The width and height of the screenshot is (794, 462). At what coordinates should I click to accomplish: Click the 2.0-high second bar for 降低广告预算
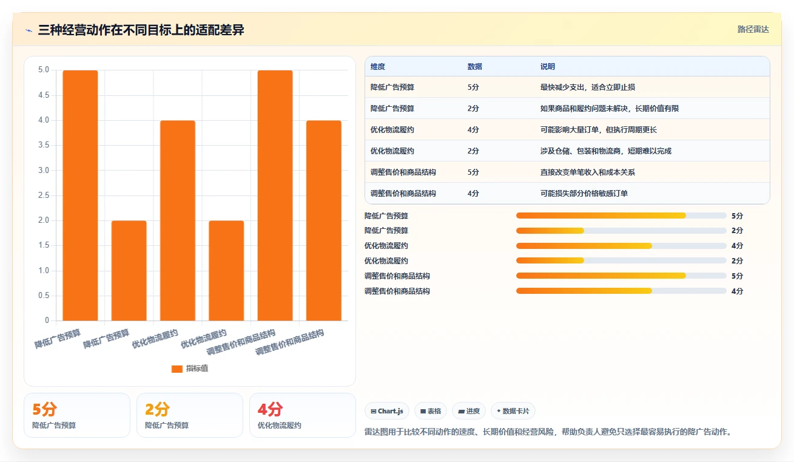tap(129, 271)
